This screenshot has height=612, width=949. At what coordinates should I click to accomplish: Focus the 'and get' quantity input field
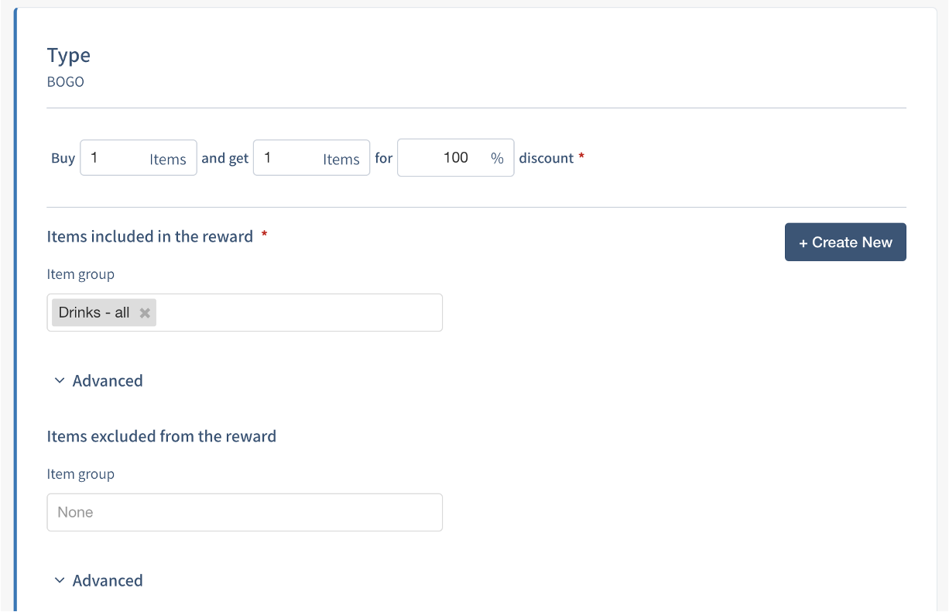pos(288,158)
